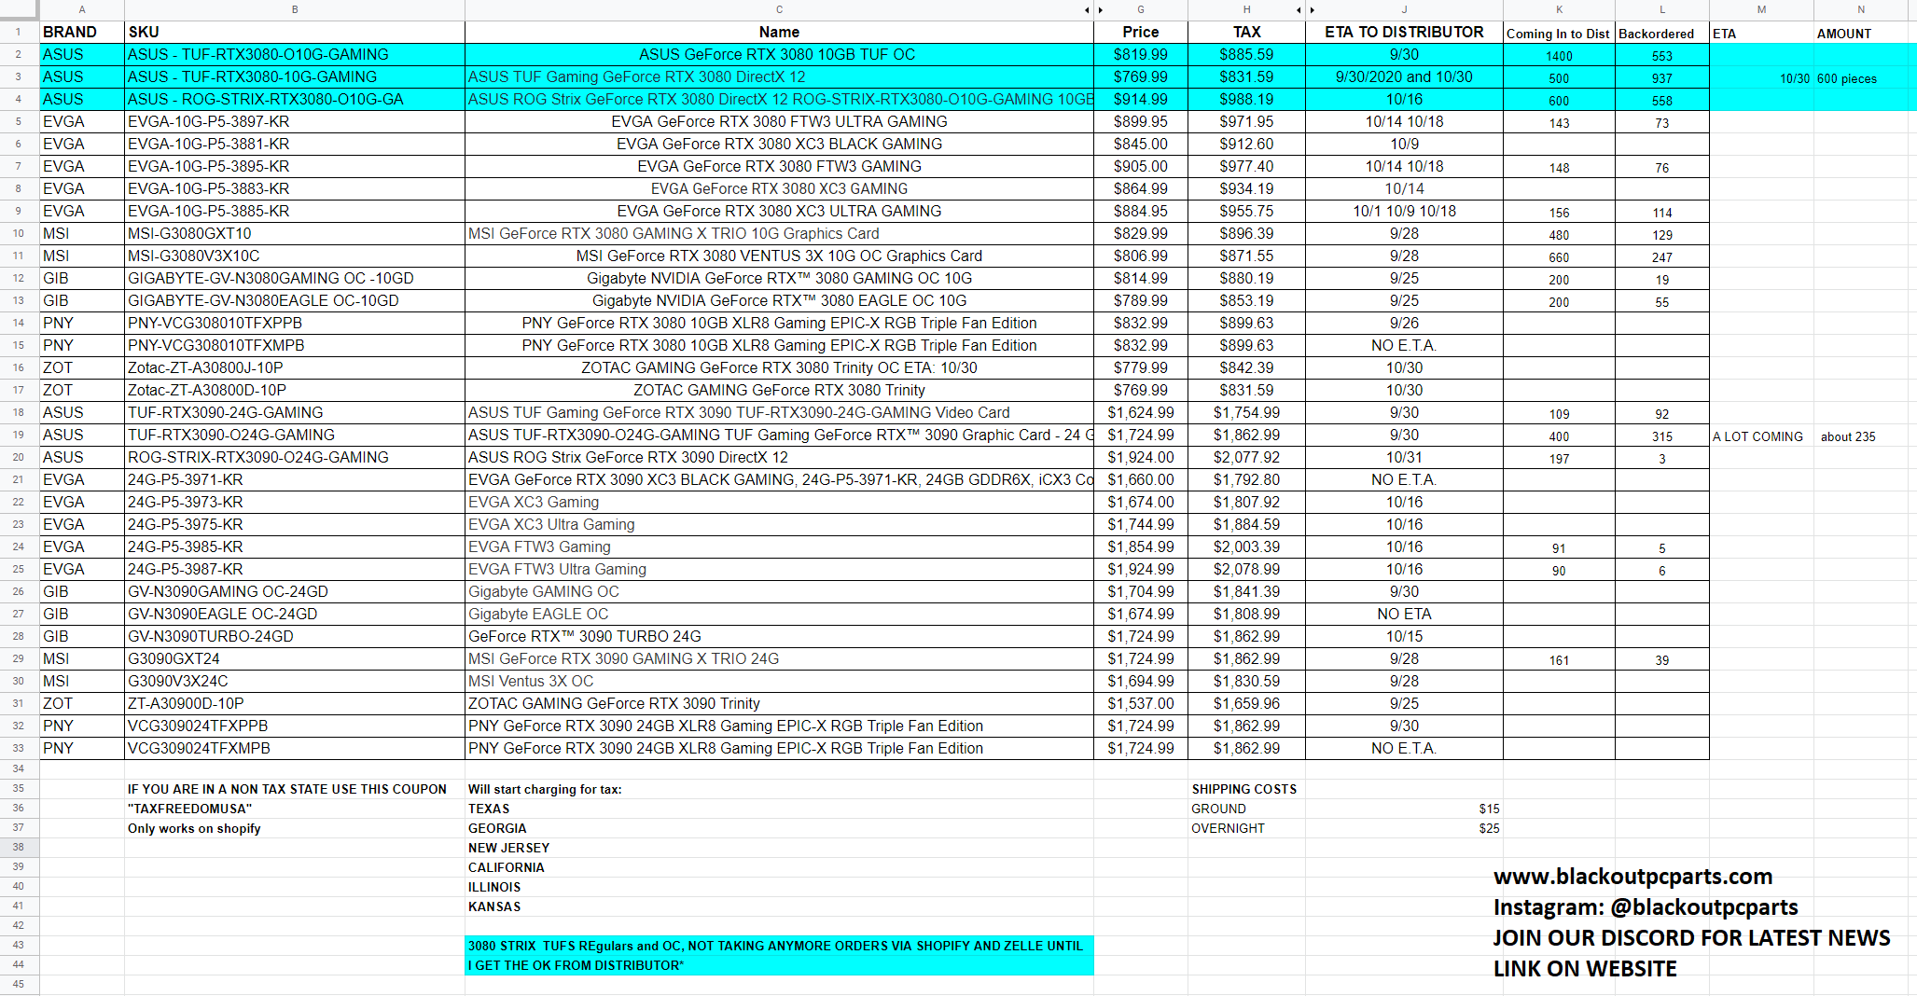
Task: Select SKU GIGABYTE-GV-N3080EAGLE OC-10GD
Action: pyautogui.click(x=295, y=300)
